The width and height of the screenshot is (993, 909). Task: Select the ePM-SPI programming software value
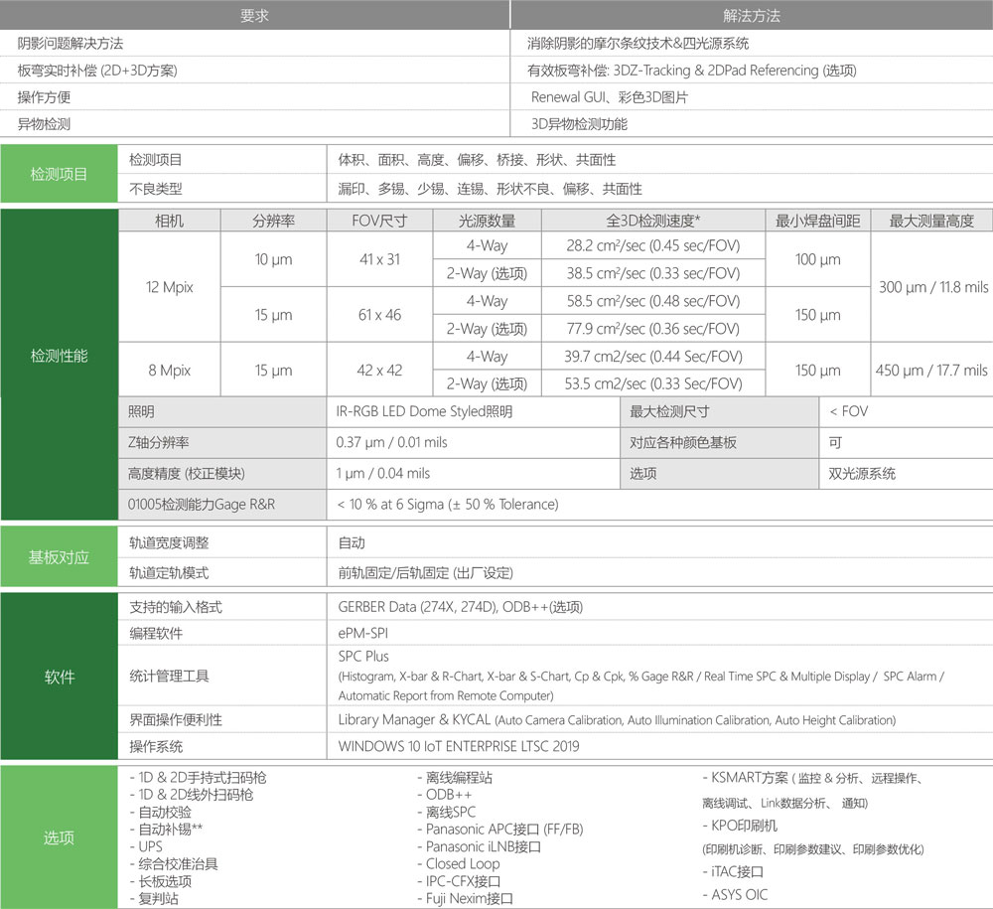(366, 633)
